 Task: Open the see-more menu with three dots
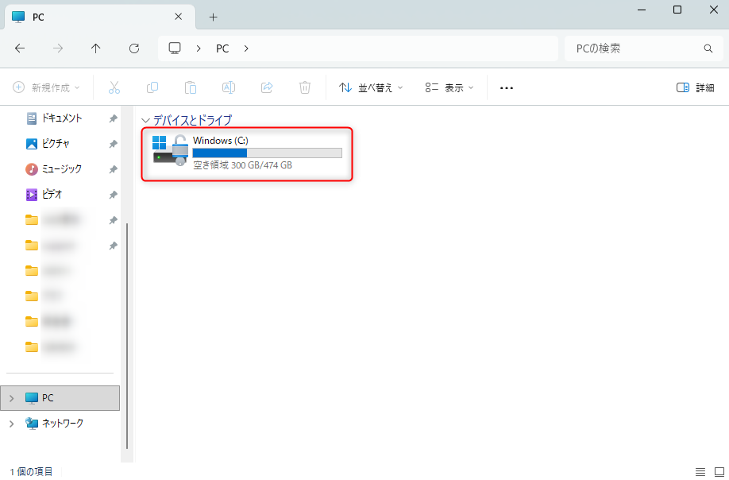[x=506, y=87]
